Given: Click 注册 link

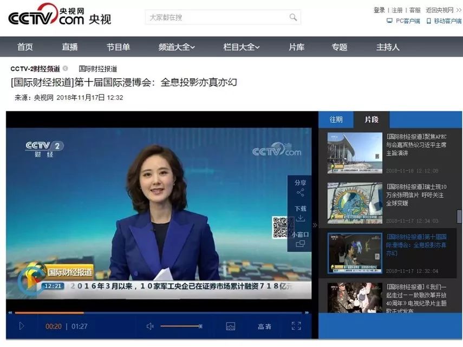Looking at the screenshot, I should pos(397,10).
